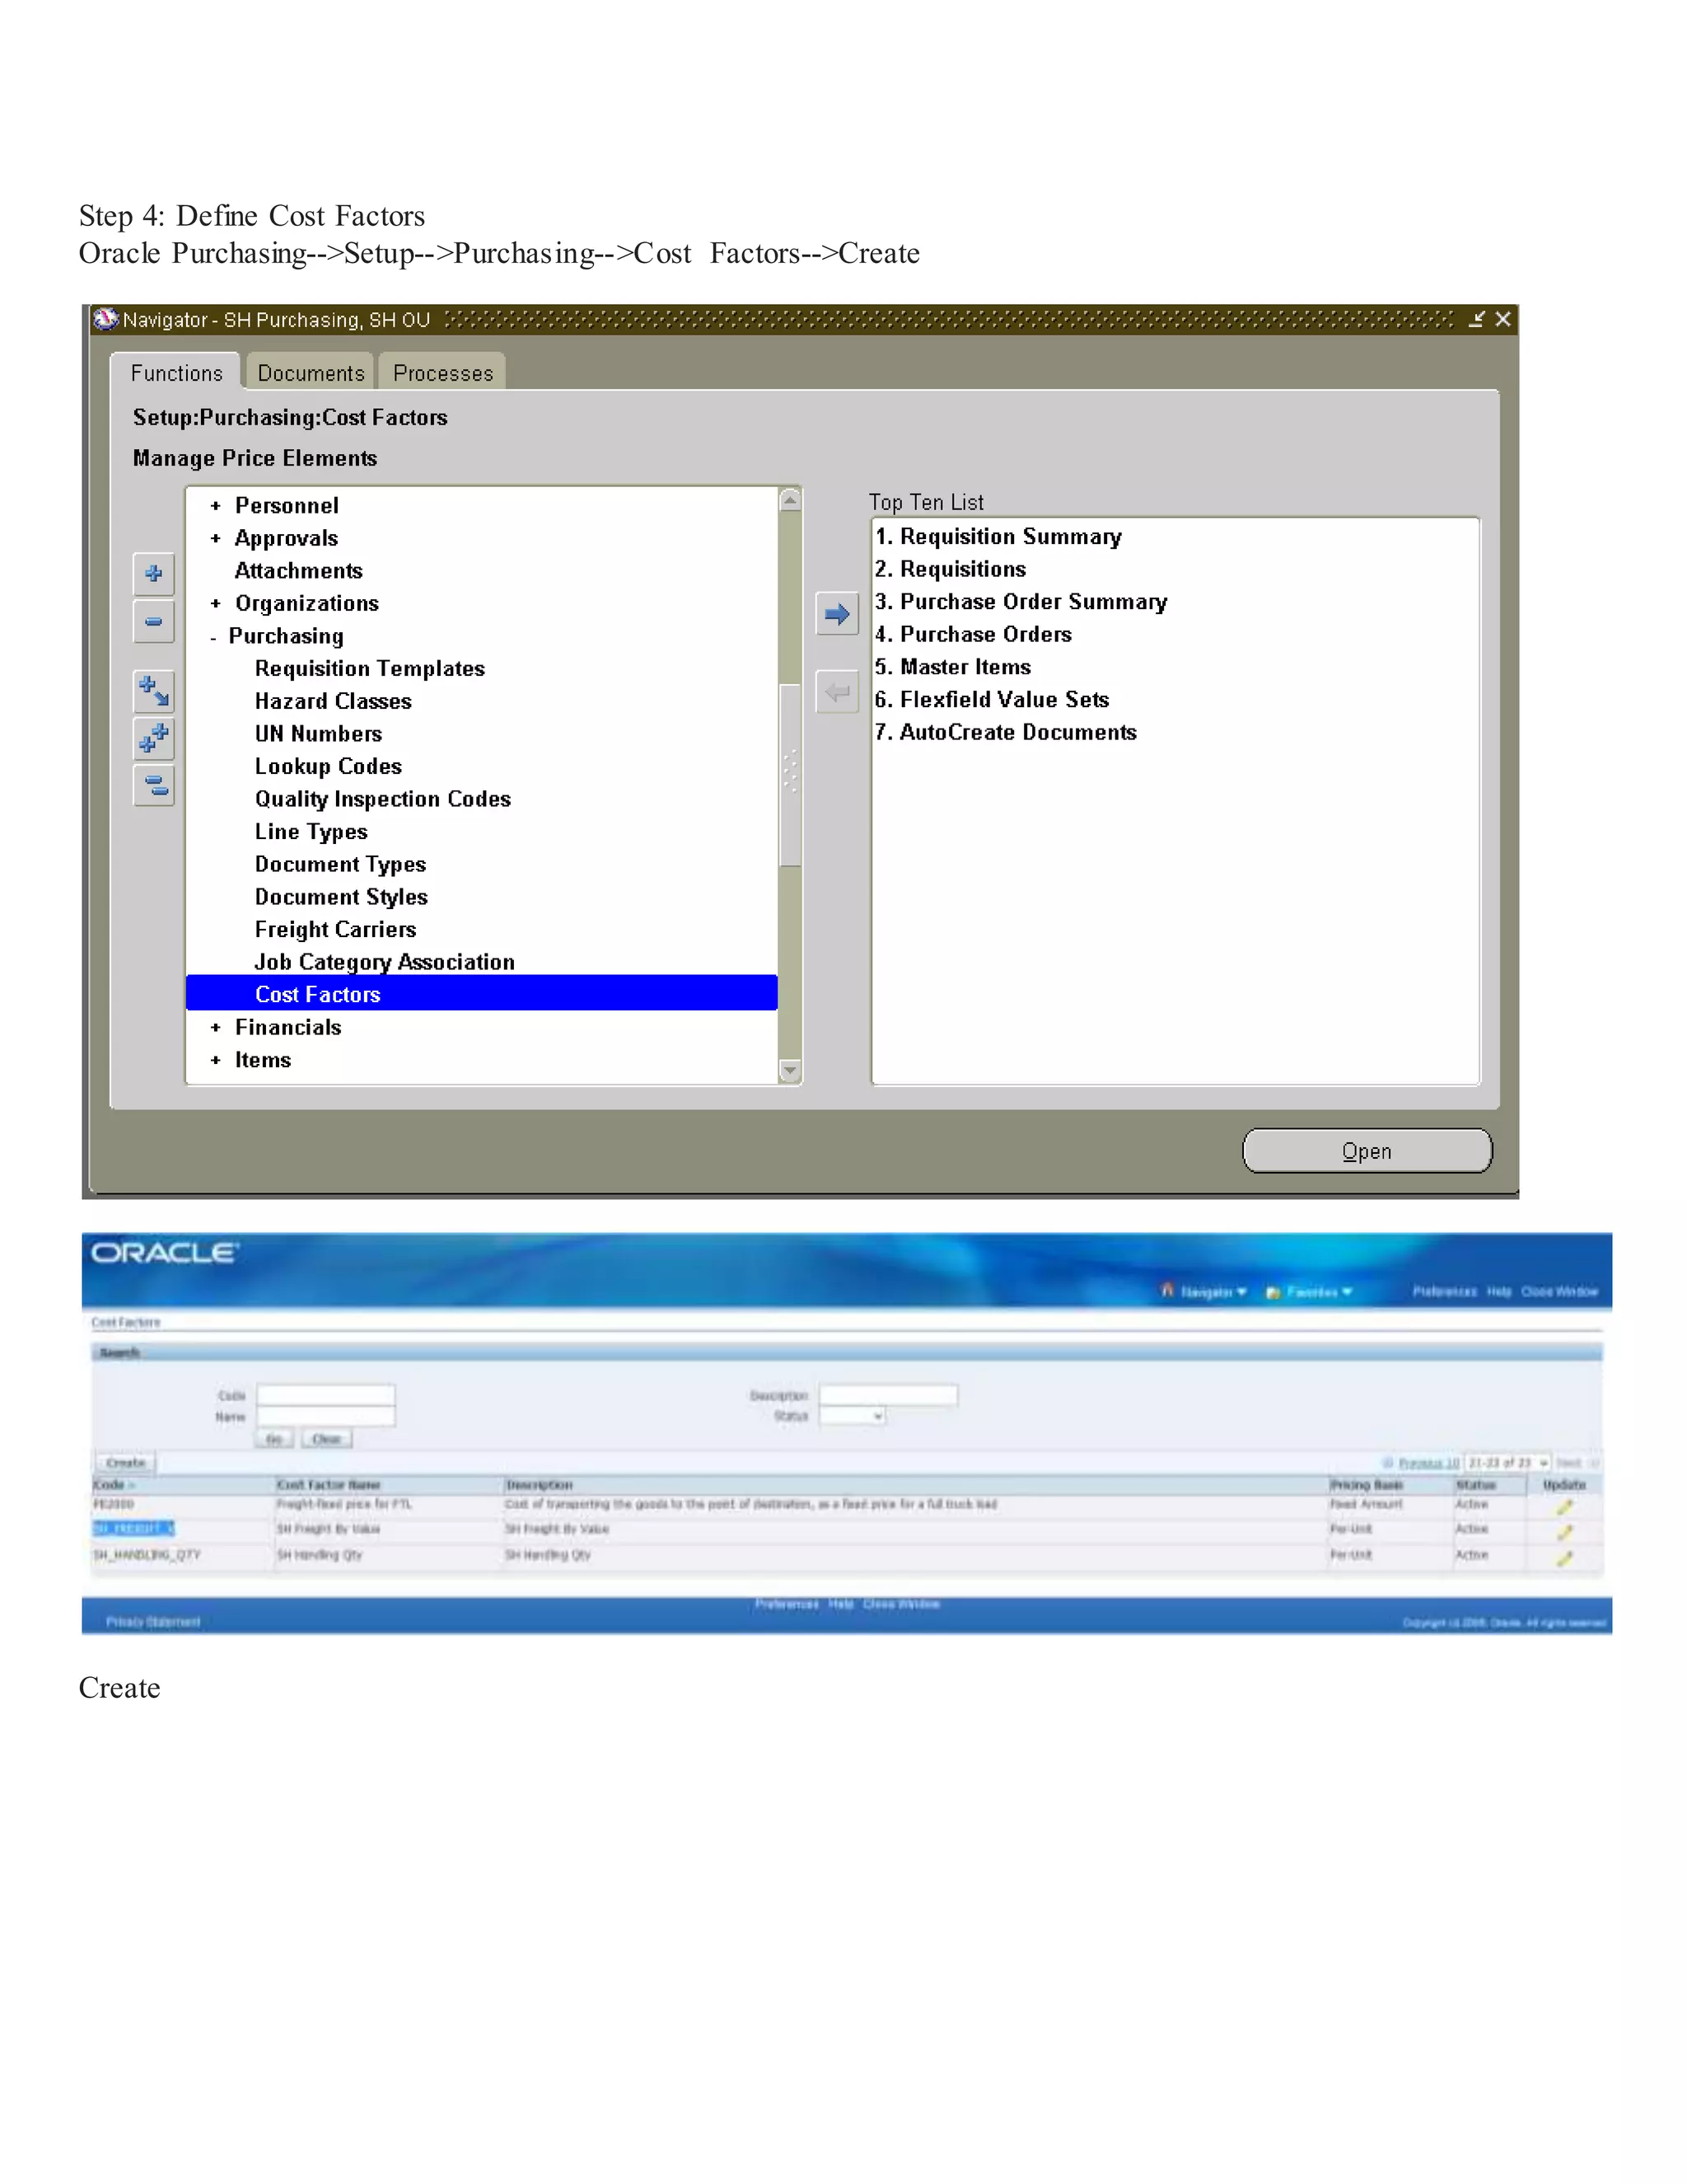Select 6. Flexfield Value Sets entry

tap(993, 700)
